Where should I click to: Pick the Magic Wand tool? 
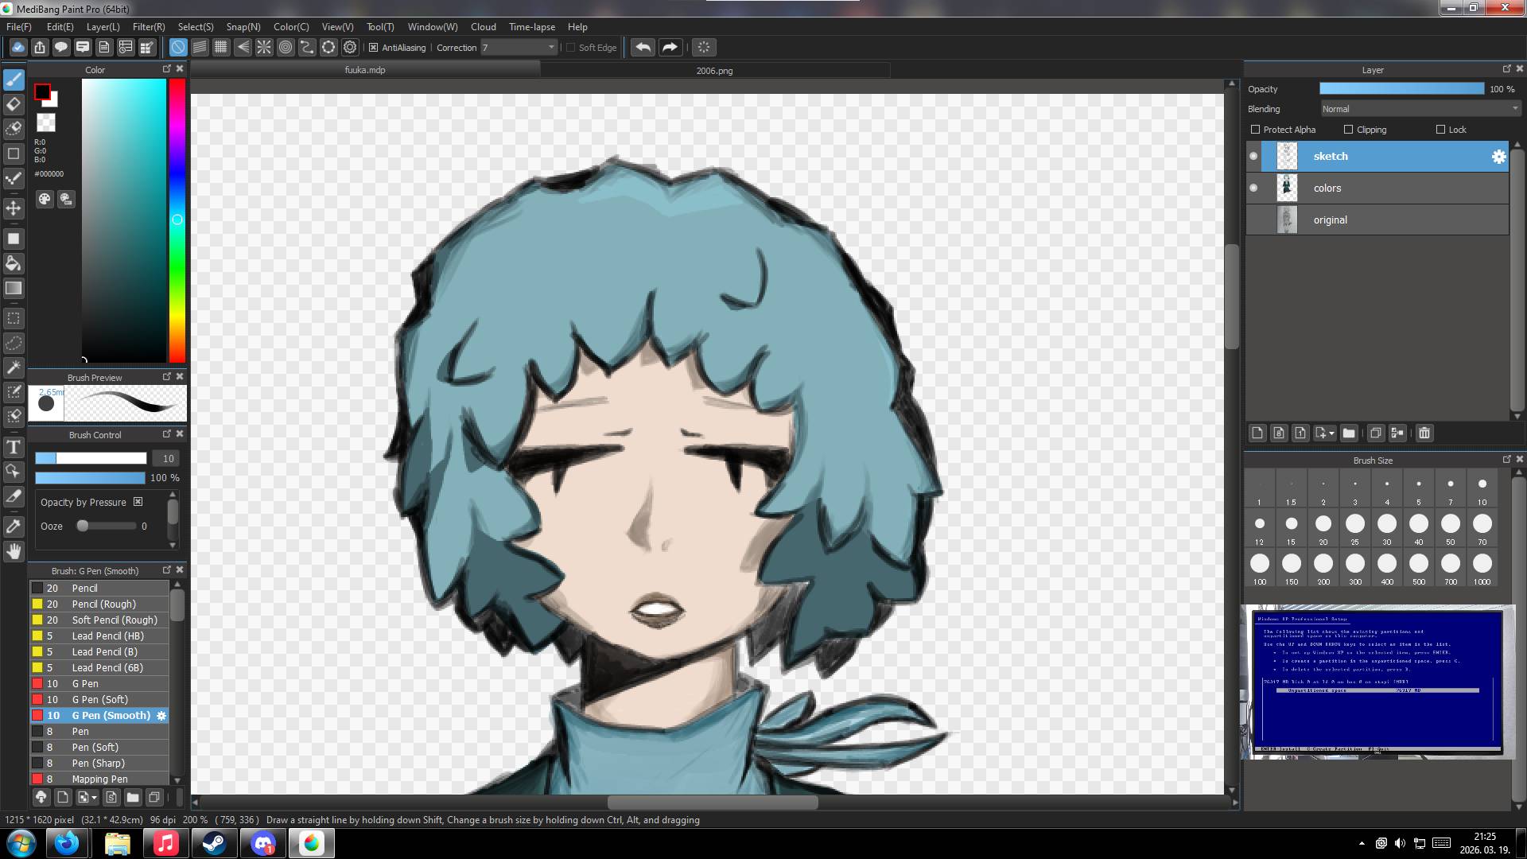point(14,367)
